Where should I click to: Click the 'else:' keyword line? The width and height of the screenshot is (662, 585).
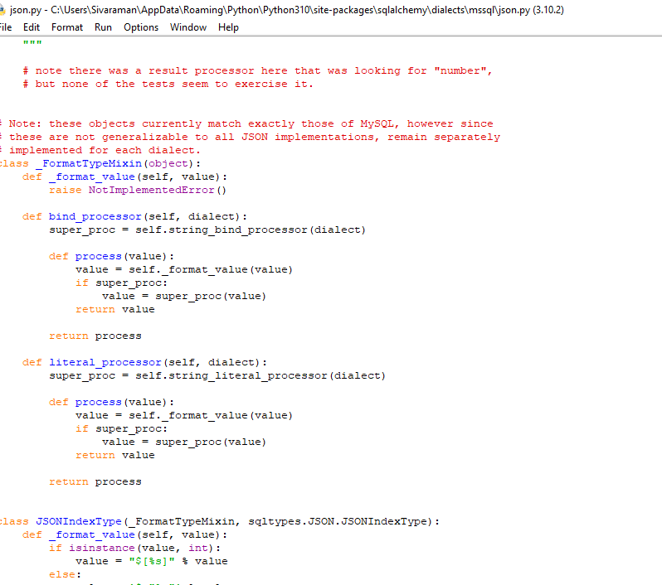pyautogui.click(x=65, y=574)
